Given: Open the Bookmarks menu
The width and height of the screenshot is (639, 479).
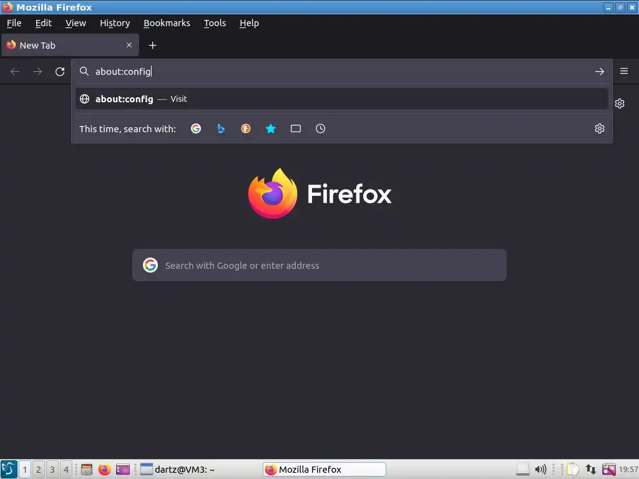Looking at the screenshot, I should [167, 23].
